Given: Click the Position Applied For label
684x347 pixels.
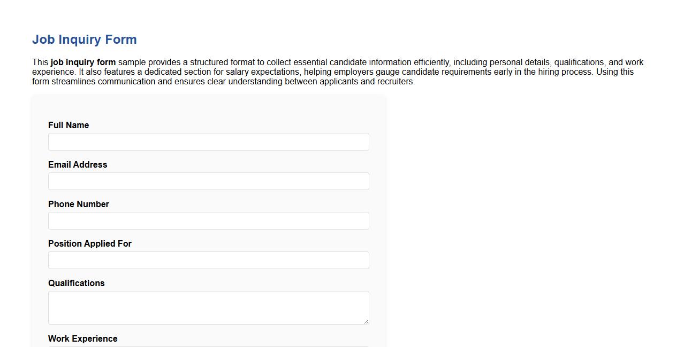Looking at the screenshot, I should (89, 243).
